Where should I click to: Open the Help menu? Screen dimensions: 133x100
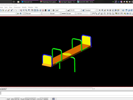pyautogui.click(x=36, y=7)
